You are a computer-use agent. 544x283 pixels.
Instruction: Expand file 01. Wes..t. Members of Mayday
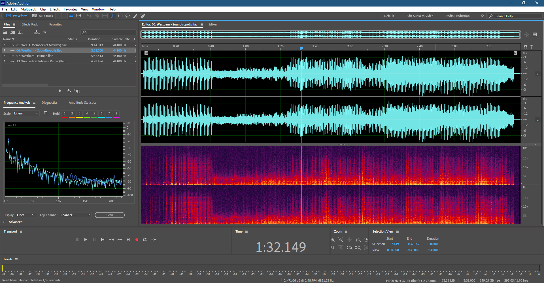click(4, 45)
